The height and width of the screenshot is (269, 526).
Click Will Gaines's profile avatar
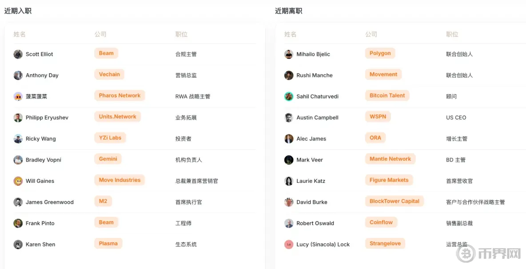coord(18,181)
